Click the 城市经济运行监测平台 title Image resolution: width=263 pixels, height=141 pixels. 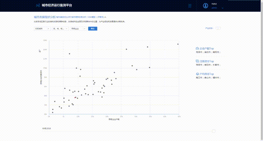[x=57, y=5]
